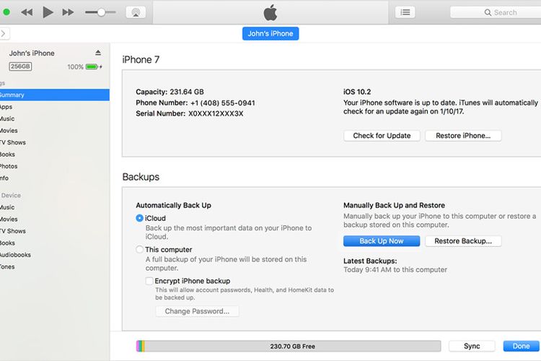The width and height of the screenshot is (541, 361).
Task: Enable Encrypt iPhone backup checkbox
Action: [x=149, y=281]
